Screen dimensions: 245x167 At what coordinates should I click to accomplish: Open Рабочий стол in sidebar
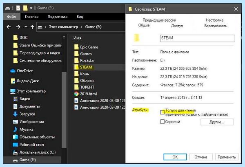(x=28, y=145)
